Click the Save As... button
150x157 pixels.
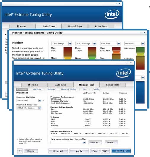95,143
